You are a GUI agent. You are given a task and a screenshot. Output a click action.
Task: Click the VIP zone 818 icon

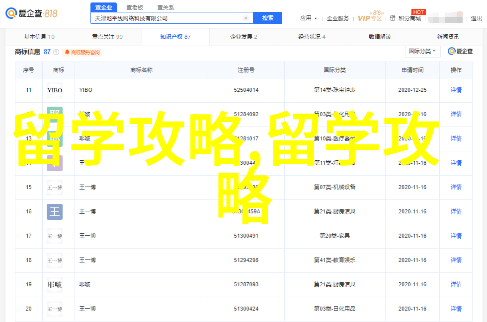(x=370, y=17)
